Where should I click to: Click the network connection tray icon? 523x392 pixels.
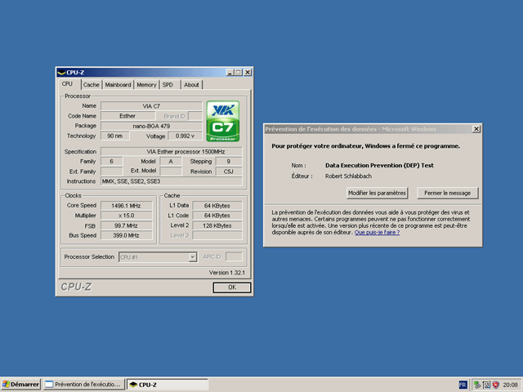[x=477, y=385]
